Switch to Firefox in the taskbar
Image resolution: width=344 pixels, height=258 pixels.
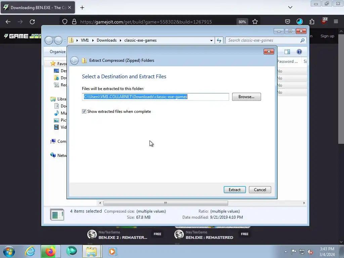(50, 251)
